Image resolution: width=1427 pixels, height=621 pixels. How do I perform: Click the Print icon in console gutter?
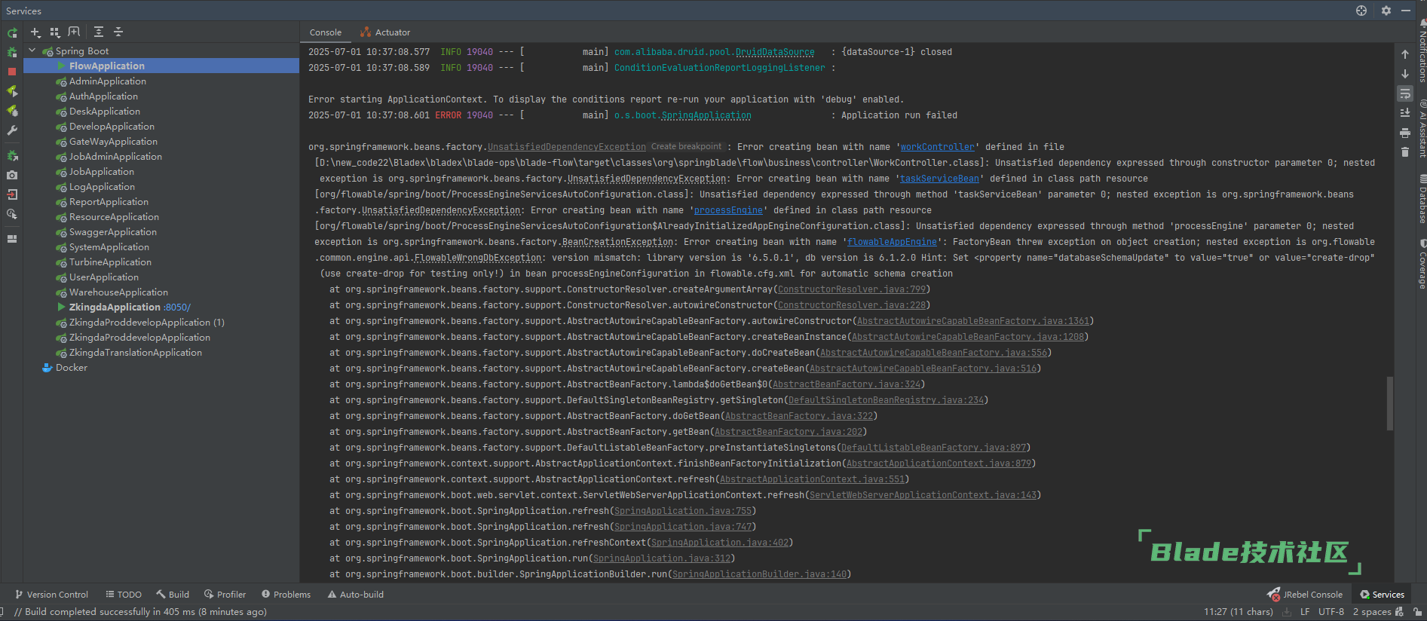[x=1405, y=133]
